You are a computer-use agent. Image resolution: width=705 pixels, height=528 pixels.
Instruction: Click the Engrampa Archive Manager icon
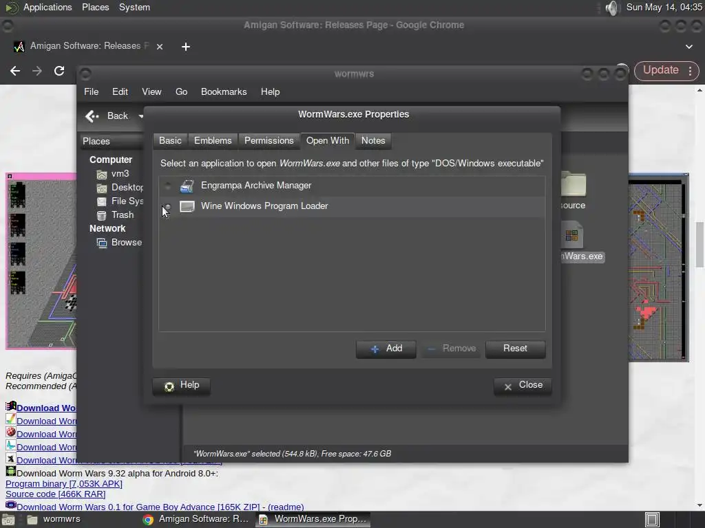[187, 186]
